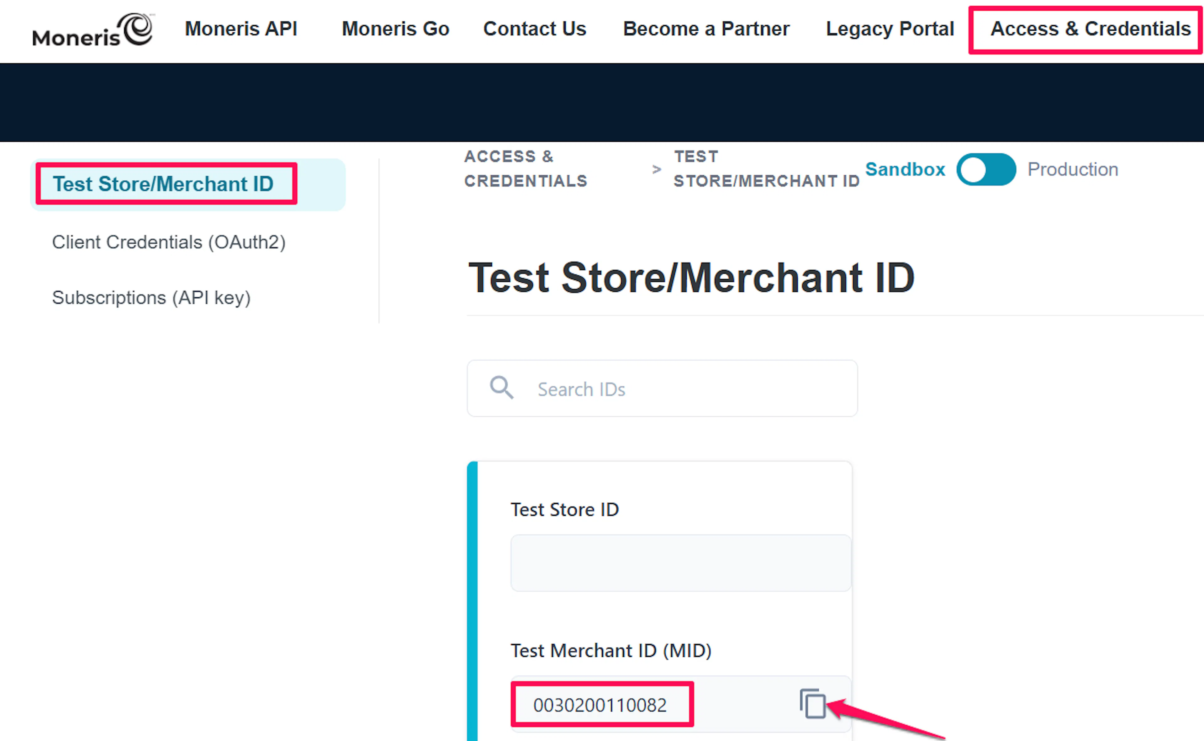The width and height of the screenshot is (1204, 741).
Task: Open the Moneris Go menu
Action: coord(395,29)
